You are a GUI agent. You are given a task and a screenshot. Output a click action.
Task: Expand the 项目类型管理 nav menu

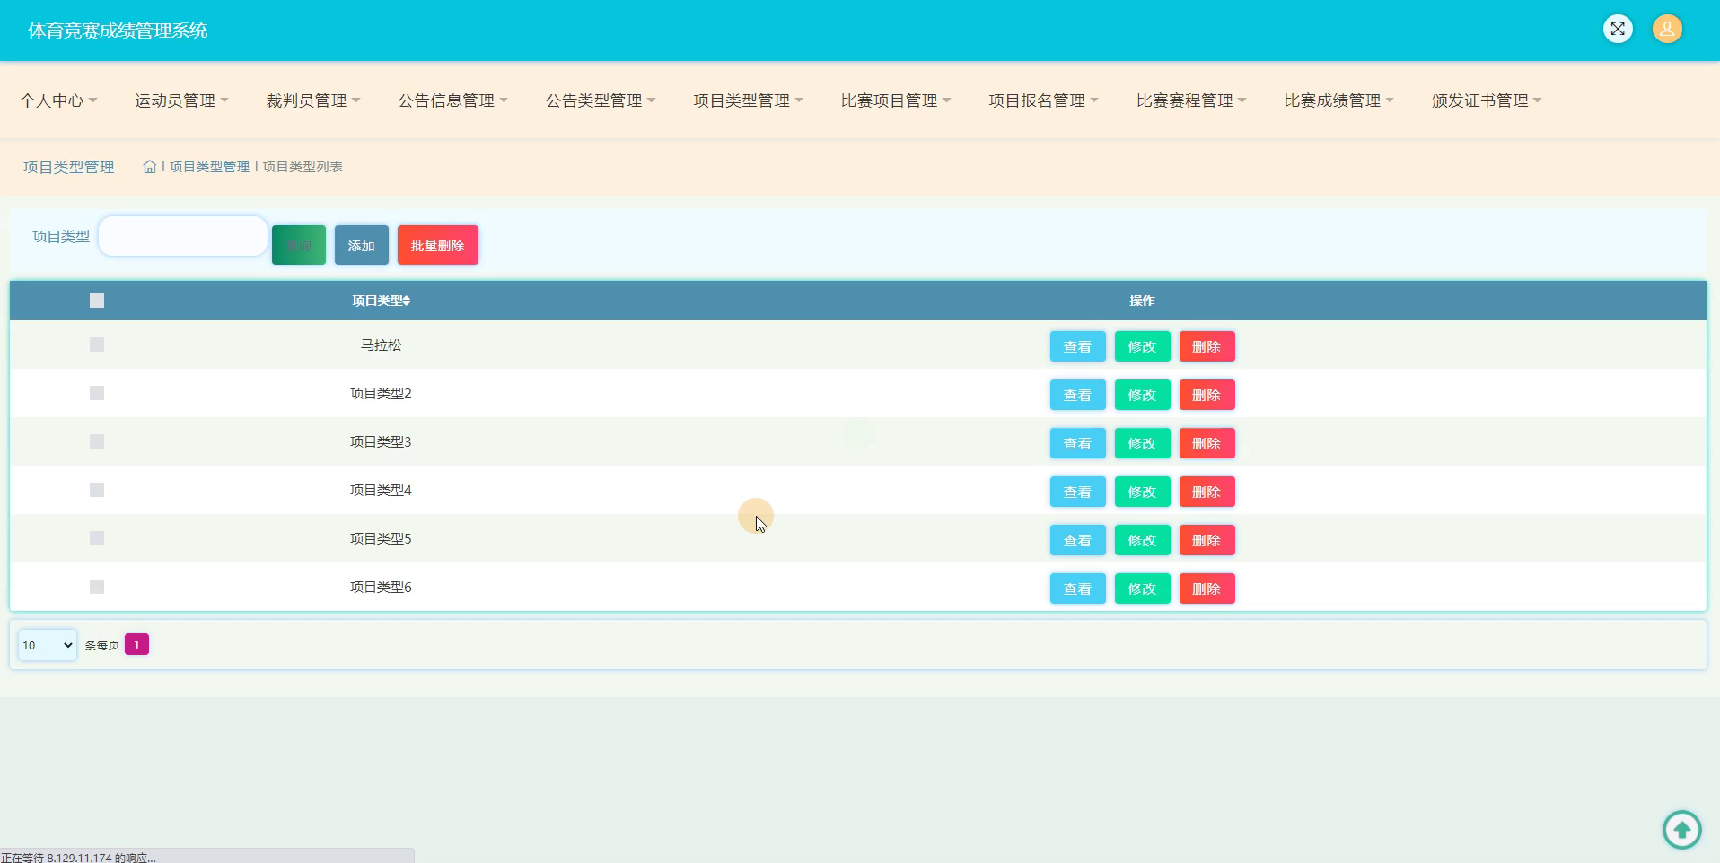tap(748, 100)
